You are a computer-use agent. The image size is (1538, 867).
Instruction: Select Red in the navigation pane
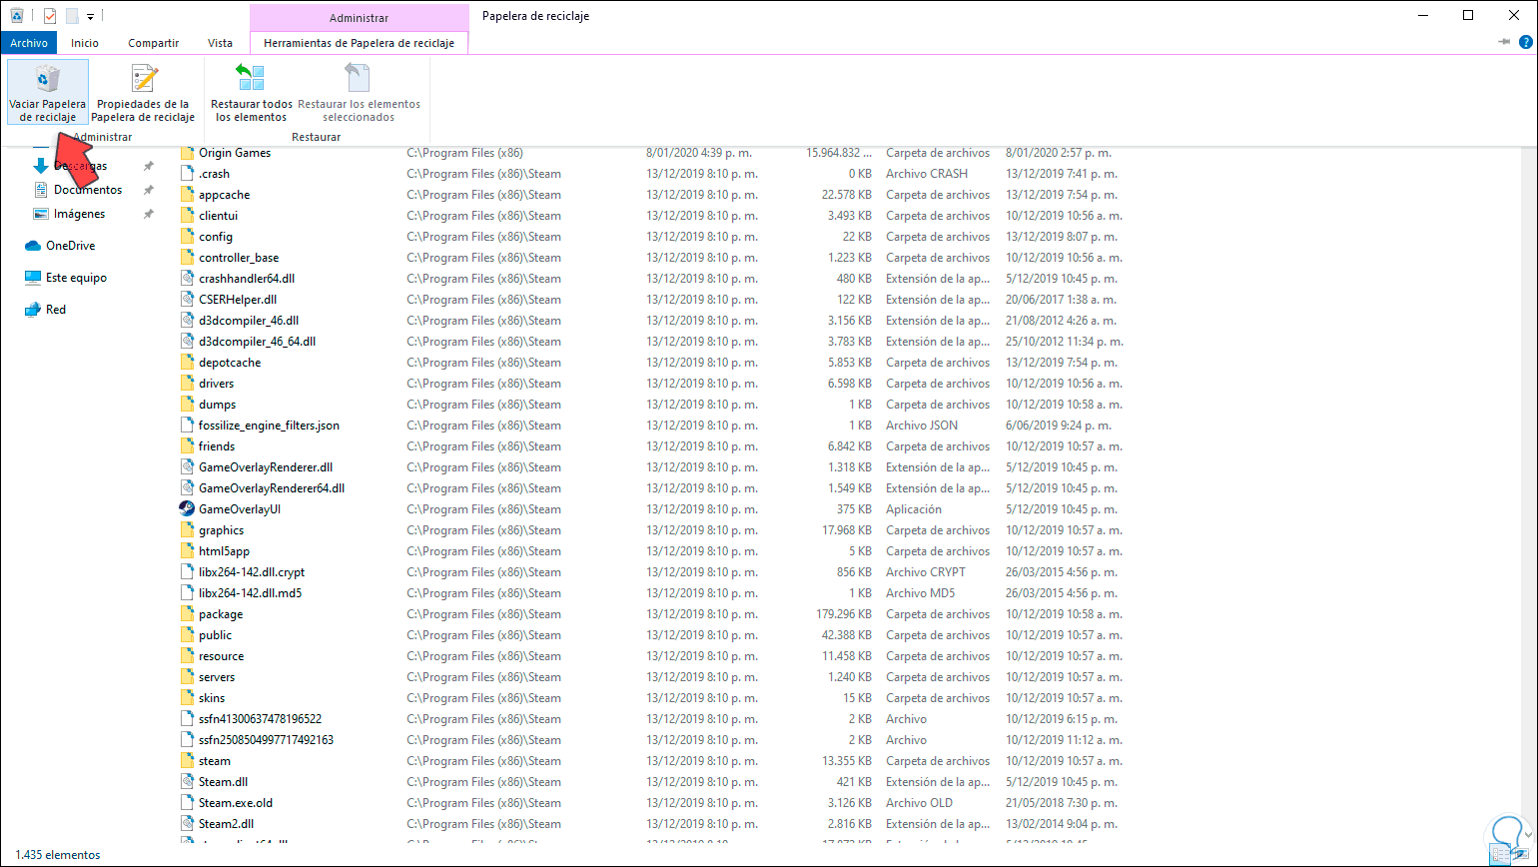pos(56,310)
